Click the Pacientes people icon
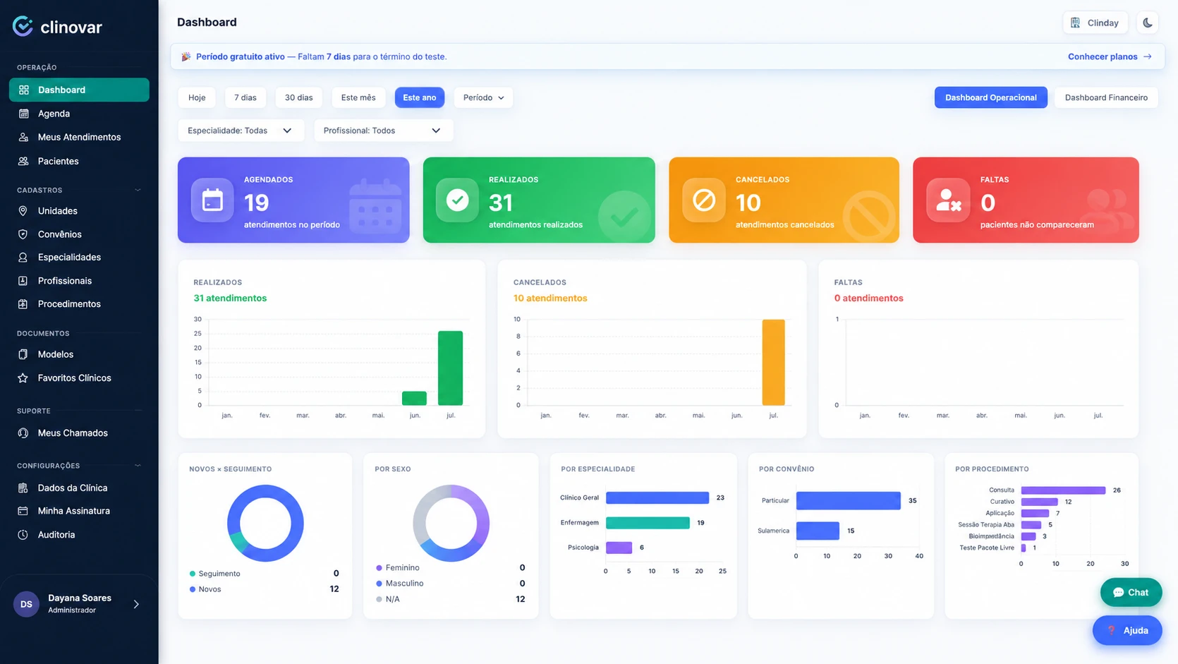1178x664 pixels. point(23,161)
